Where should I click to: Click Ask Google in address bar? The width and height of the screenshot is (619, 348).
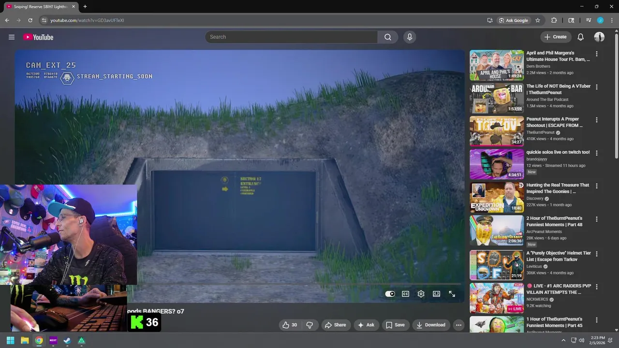pos(514,20)
